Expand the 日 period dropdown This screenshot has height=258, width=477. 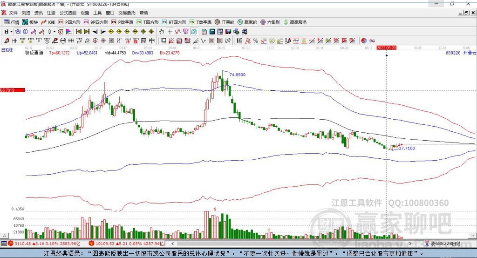(x=11, y=32)
